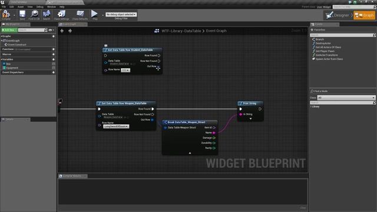Collapse the Graphs section
This screenshot has width=377, height=212.
coord(1,37)
